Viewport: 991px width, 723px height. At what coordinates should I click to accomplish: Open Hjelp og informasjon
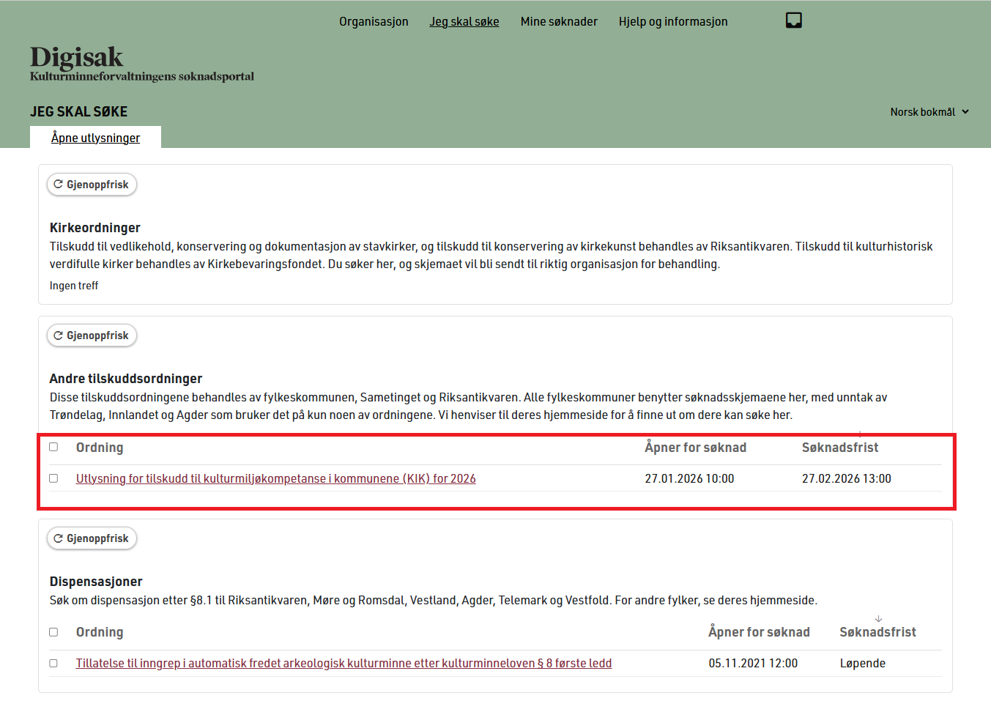coord(672,21)
